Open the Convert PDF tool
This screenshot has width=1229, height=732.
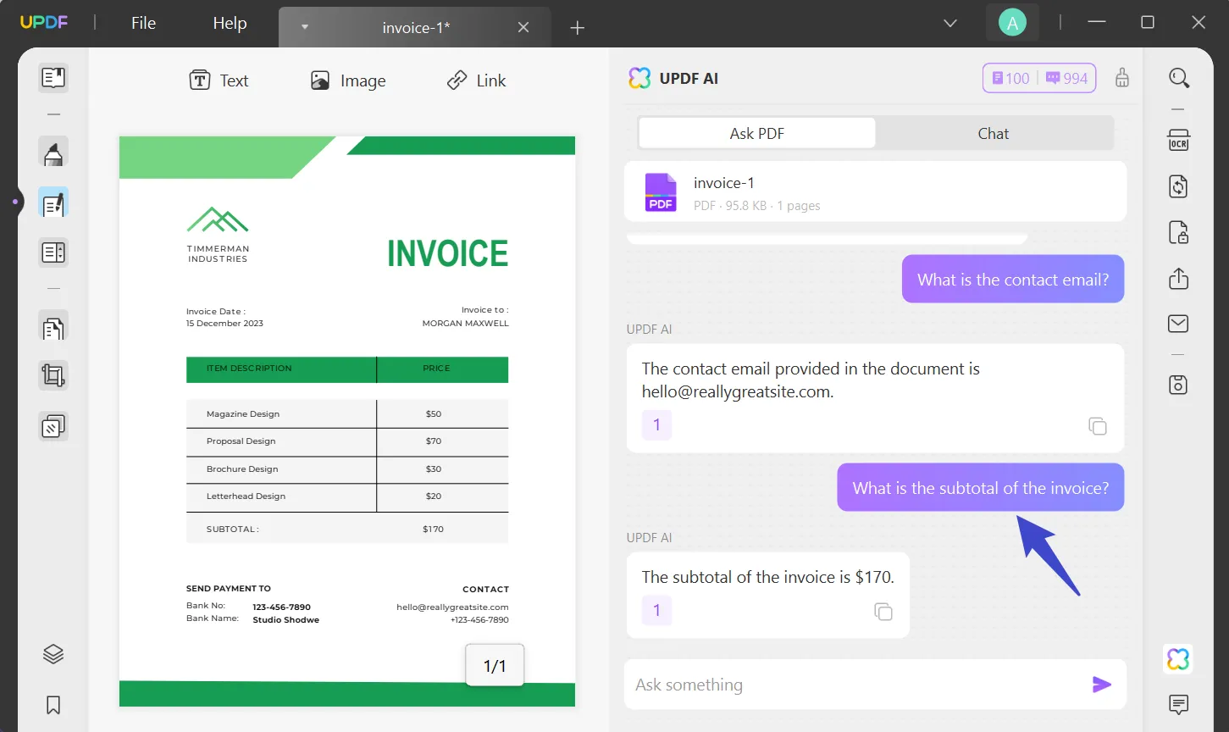1179,186
